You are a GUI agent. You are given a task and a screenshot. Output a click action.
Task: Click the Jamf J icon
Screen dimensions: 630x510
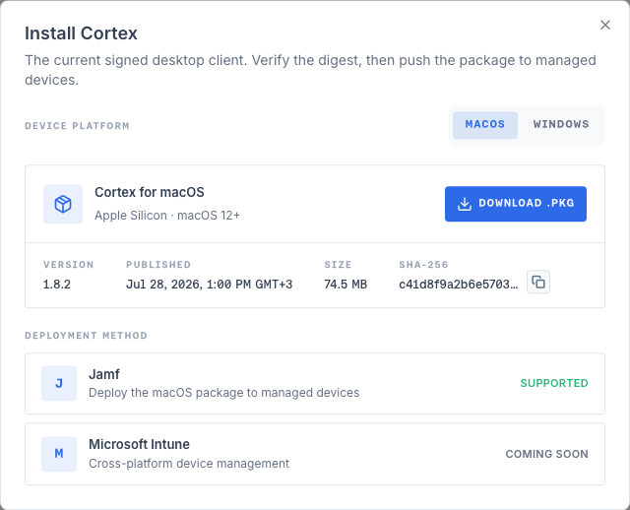[59, 383]
